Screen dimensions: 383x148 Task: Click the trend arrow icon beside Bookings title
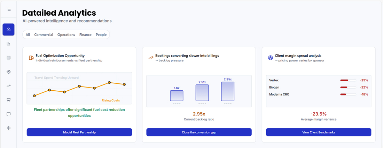[x=151, y=58]
